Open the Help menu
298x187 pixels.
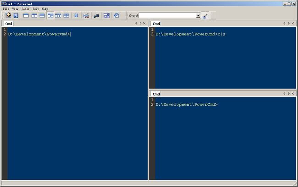[x=45, y=9]
